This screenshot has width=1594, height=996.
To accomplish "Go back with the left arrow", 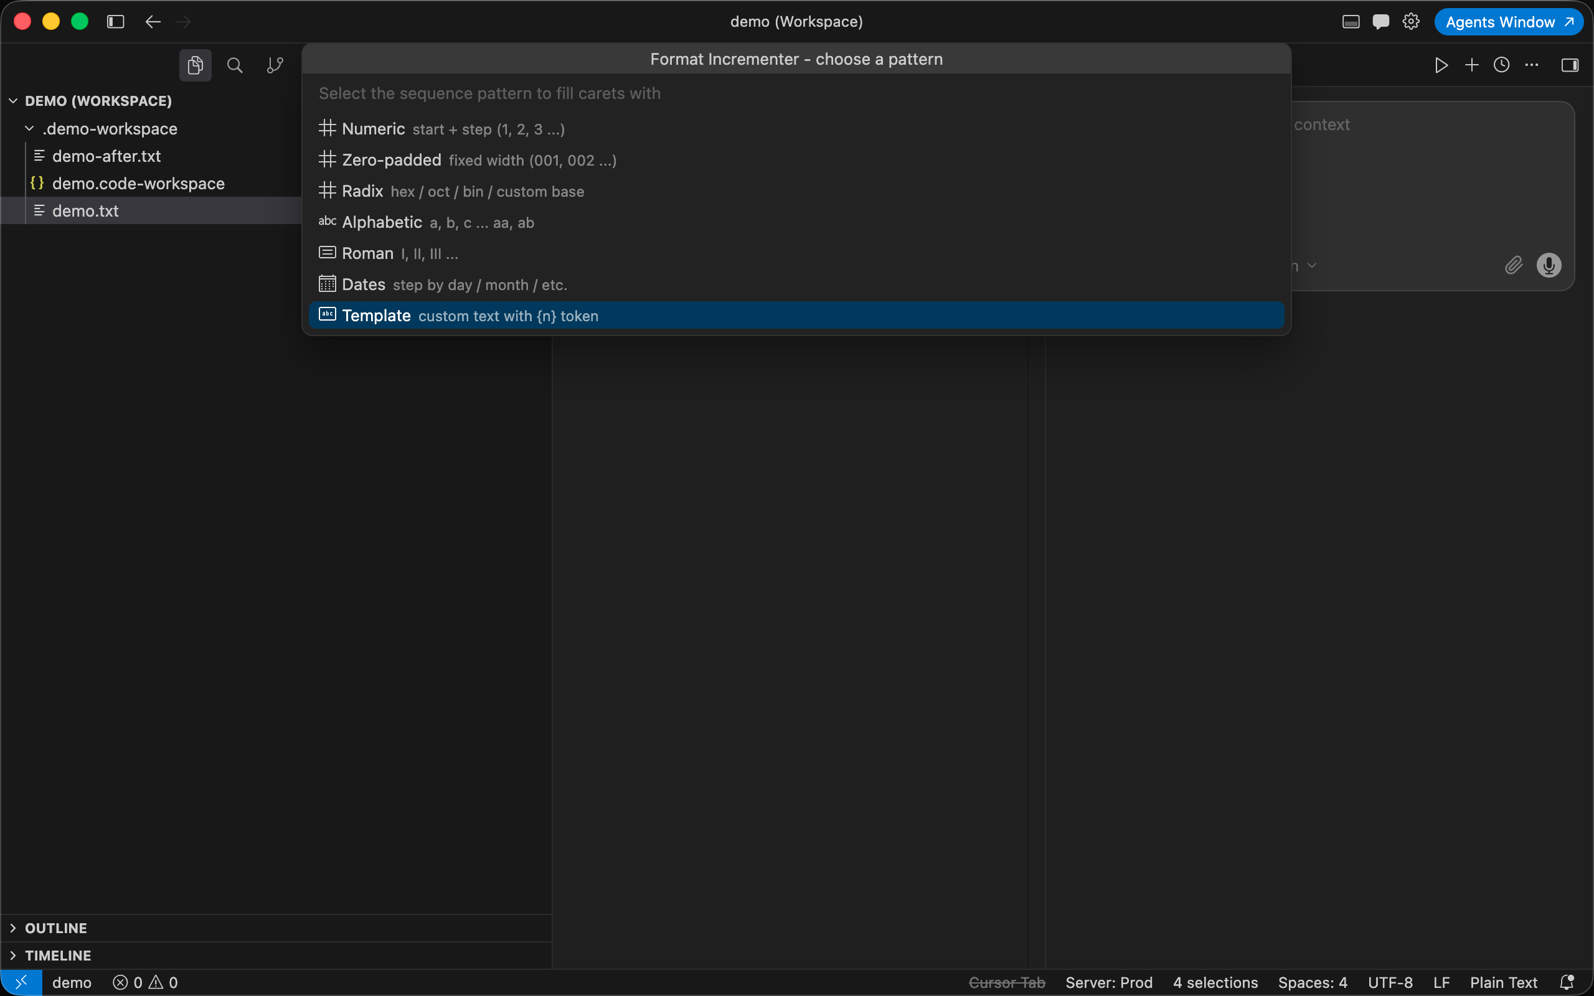I will pos(153,22).
